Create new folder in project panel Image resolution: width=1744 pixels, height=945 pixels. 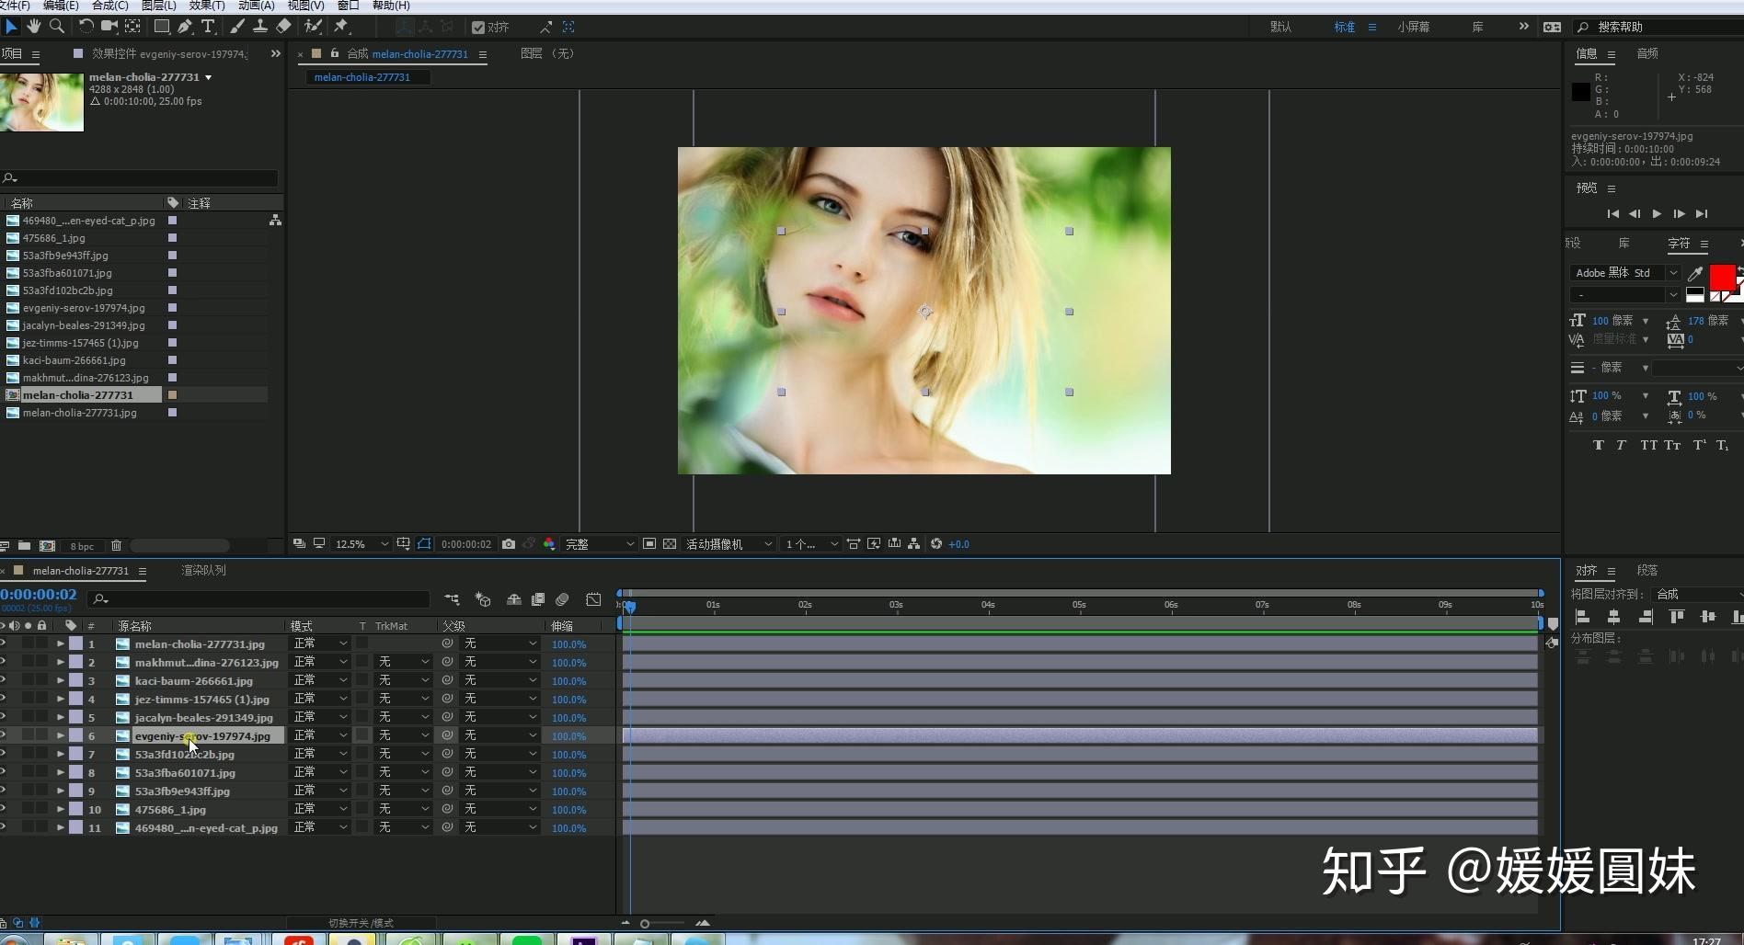click(25, 546)
